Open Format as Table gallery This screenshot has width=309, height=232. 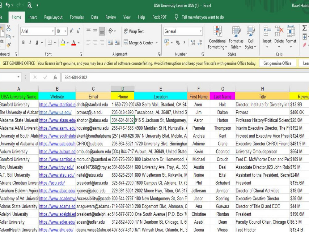click(236, 37)
